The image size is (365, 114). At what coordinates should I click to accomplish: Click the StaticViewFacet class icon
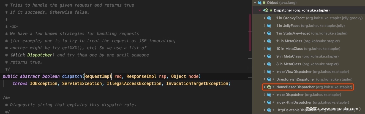pyautogui.click(x=269, y=33)
